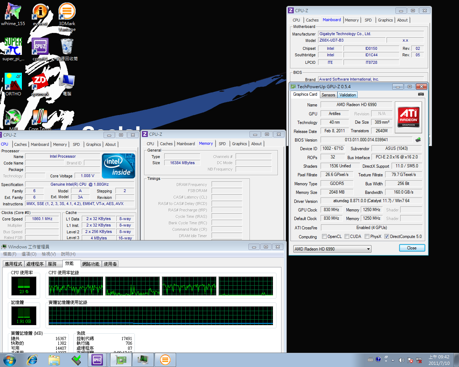This screenshot has width=459, height=367.
Task: Open the Windows Start button
Action: (10, 360)
